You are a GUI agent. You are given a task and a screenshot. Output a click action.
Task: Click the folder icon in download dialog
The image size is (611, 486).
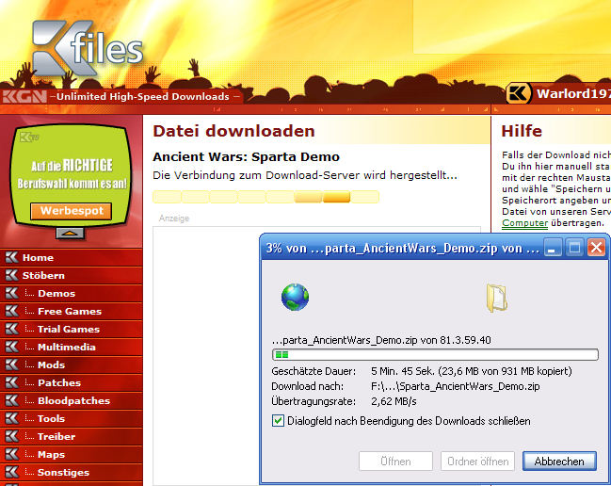497,299
